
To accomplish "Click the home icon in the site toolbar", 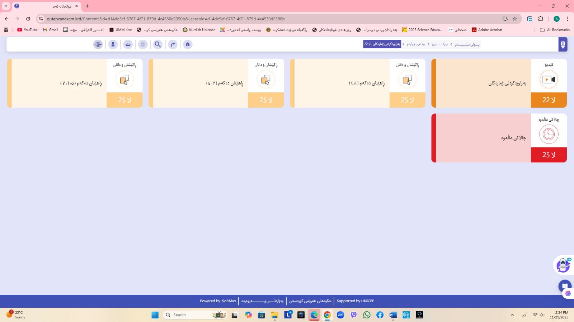I will [x=188, y=44].
